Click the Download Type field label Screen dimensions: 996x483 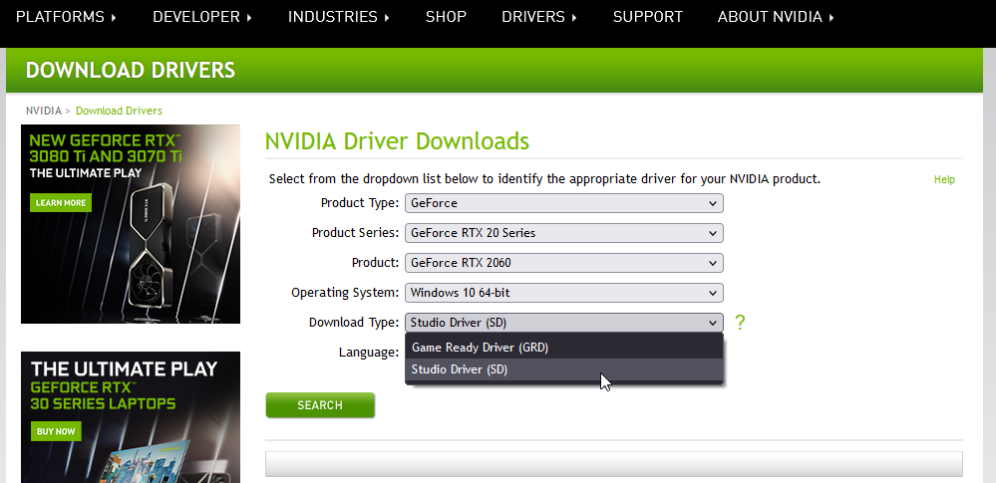tap(354, 323)
